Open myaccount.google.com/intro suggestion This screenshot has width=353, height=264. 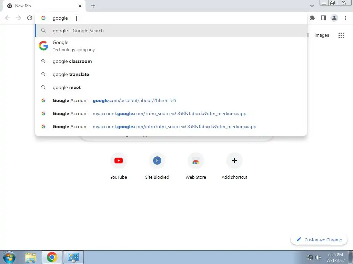tap(171, 126)
